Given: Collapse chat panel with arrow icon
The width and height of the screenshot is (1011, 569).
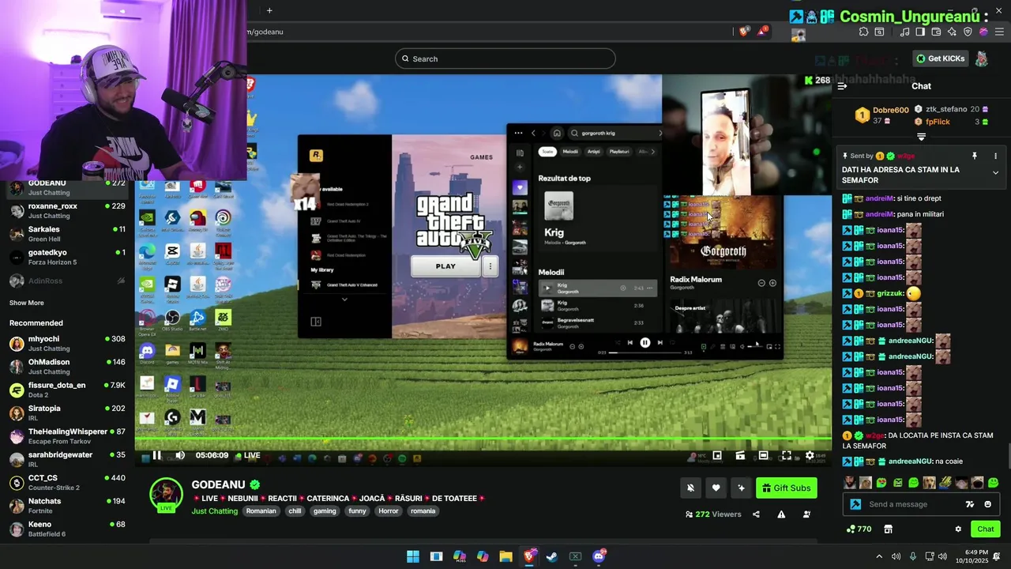Looking at the screenshot, I should click(x=842, y=86).
